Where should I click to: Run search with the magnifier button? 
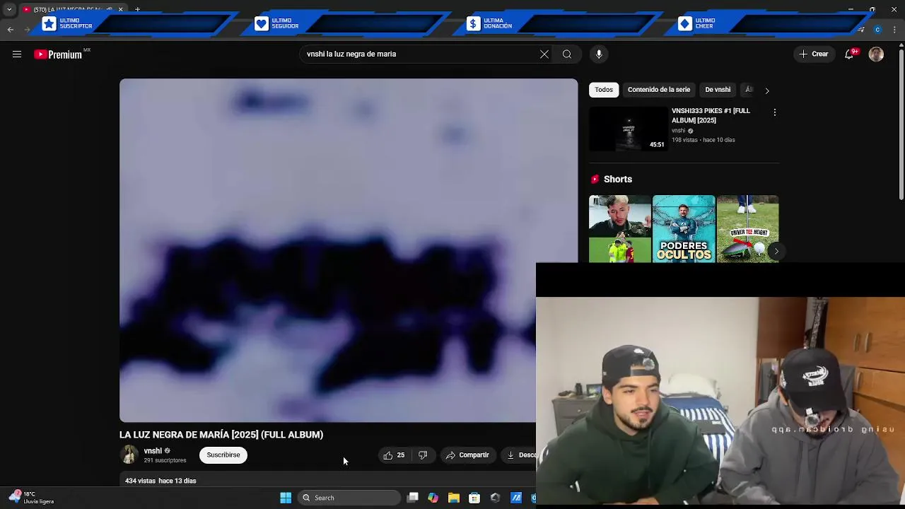[x=567, y=54]
